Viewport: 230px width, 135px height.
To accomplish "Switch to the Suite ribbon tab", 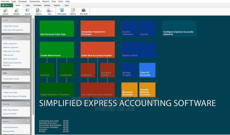I will click(x=67, y=5).
